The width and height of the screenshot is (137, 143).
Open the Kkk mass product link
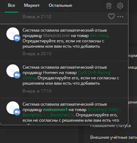(99, 36)
